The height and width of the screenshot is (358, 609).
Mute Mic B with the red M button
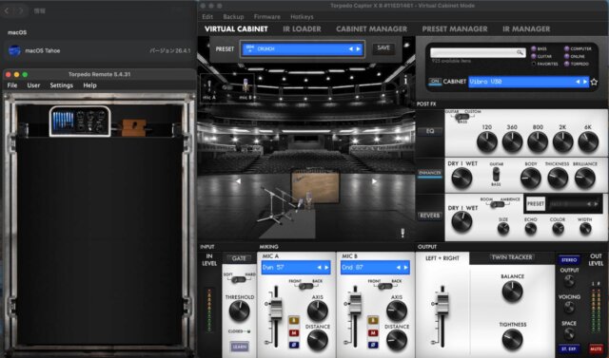[373, 332]
